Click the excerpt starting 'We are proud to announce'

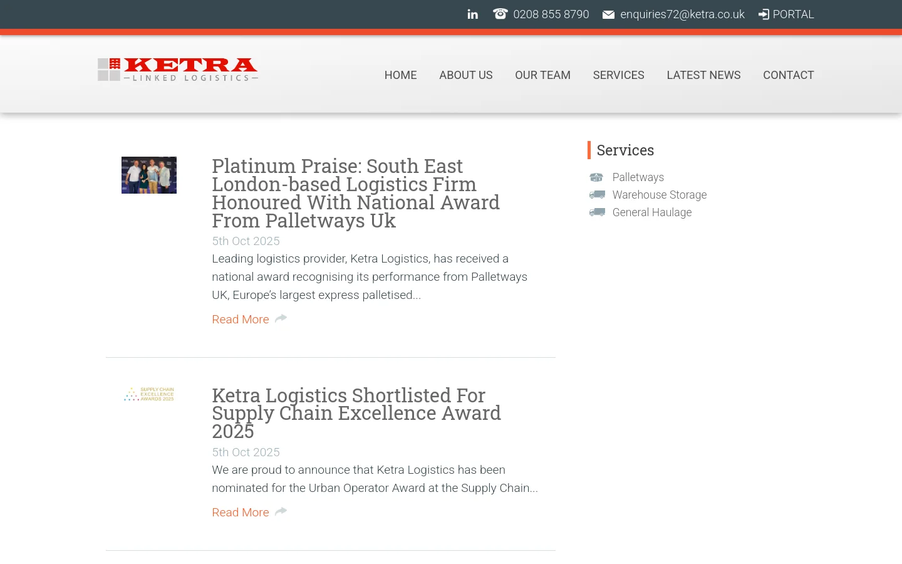point(375,479)
